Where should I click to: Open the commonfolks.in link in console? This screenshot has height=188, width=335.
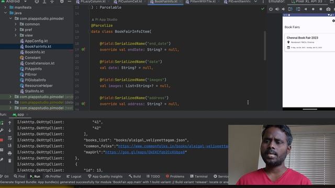click(173, 146)
